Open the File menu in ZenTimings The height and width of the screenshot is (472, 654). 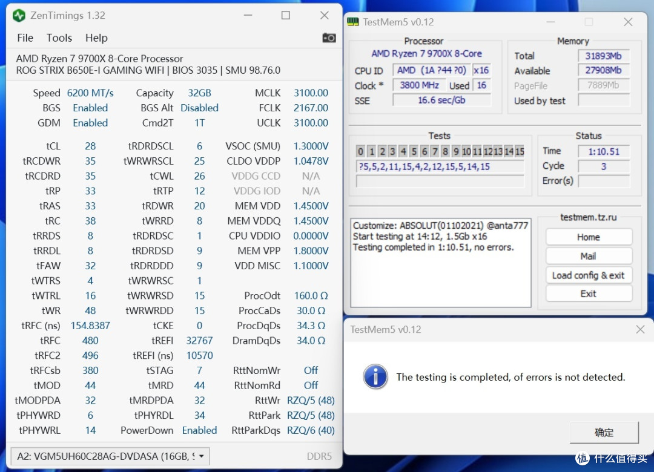click(25, 38)
